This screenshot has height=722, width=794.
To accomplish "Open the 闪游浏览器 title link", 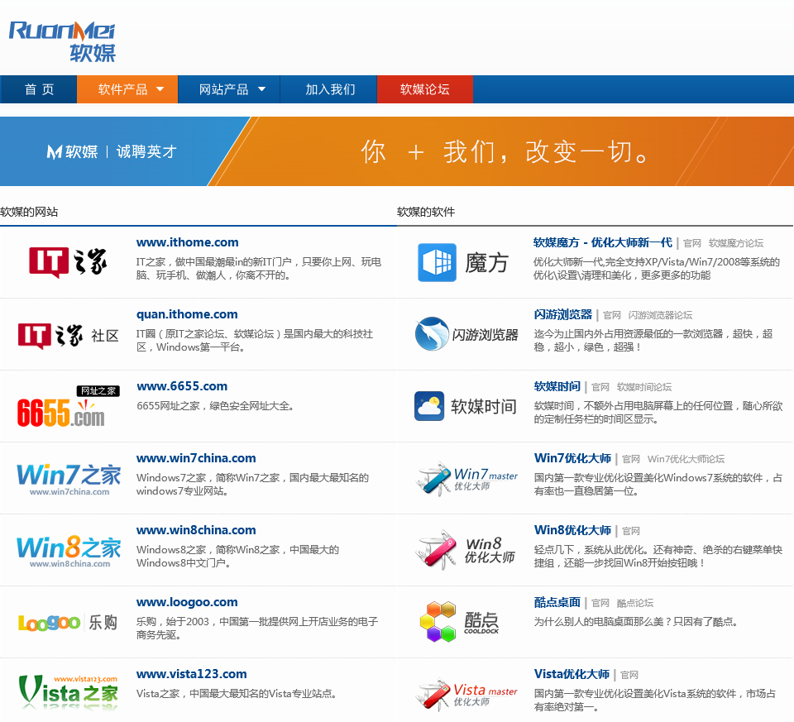I will (x=563, y=314).
